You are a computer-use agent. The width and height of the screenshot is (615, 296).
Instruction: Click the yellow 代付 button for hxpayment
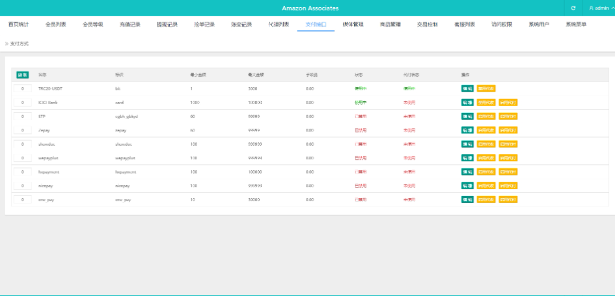(x=508, y=172)
